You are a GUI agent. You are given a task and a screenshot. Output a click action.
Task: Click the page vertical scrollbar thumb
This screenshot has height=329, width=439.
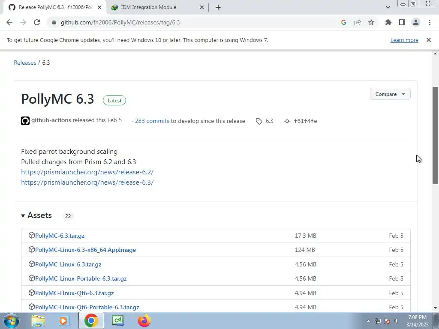pyautogui.click(x=436, y=135)
